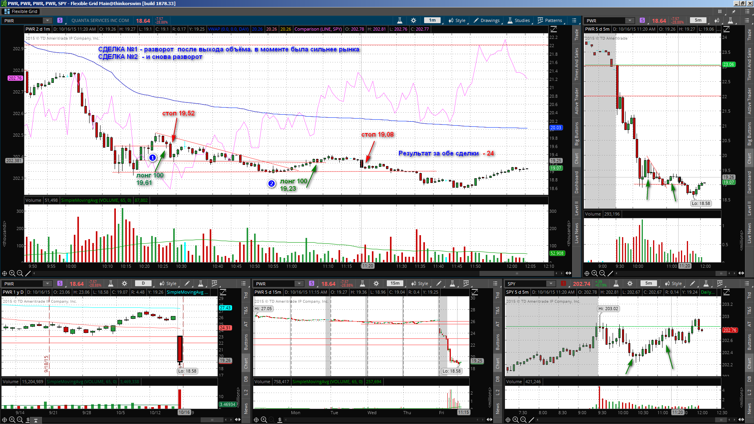This screenshot has width=754, height=424.
Task: Toggle Live News side panel on main chart
Action: click(576, 233)
